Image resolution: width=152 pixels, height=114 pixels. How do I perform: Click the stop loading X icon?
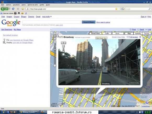tap(18, 9)
